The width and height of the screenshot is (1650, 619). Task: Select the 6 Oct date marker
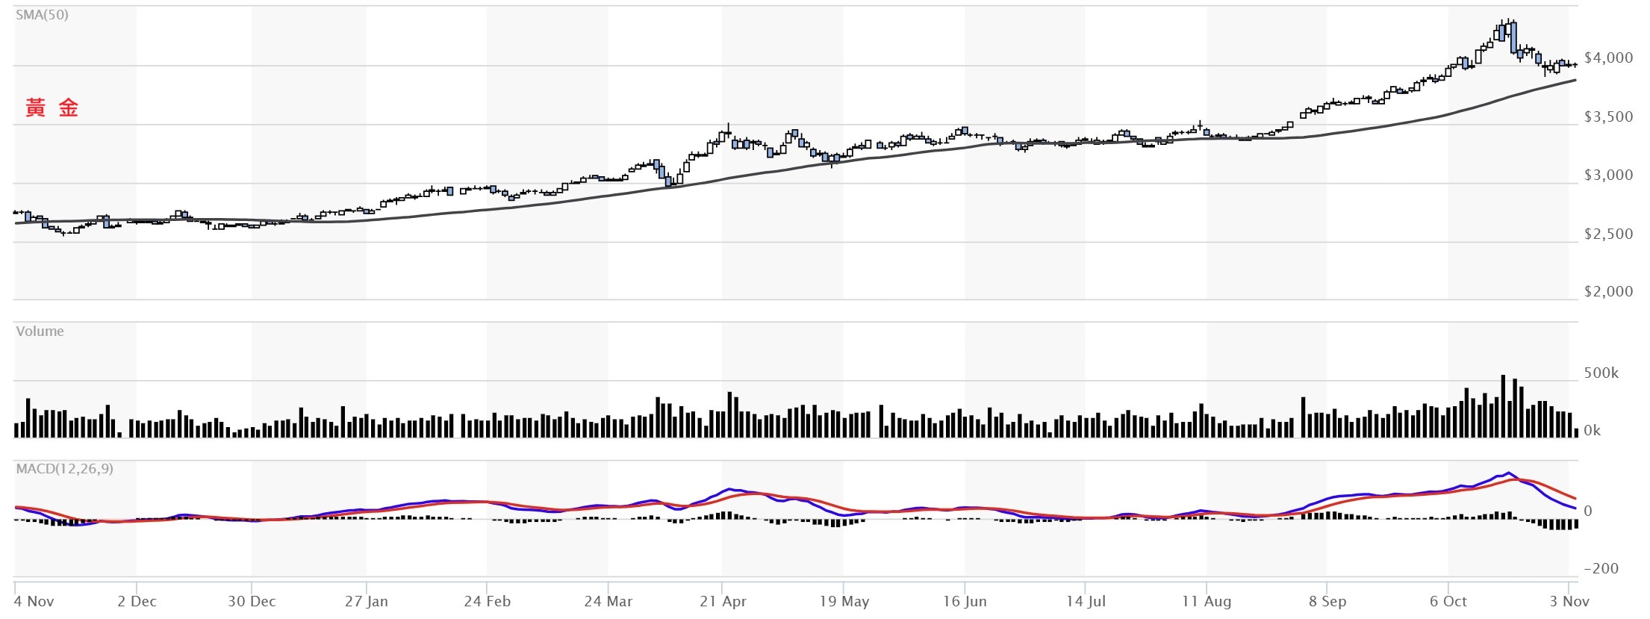tap(1448, 602)
